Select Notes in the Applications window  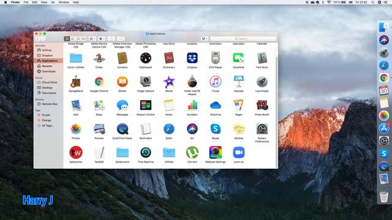(x=169, y=106)
